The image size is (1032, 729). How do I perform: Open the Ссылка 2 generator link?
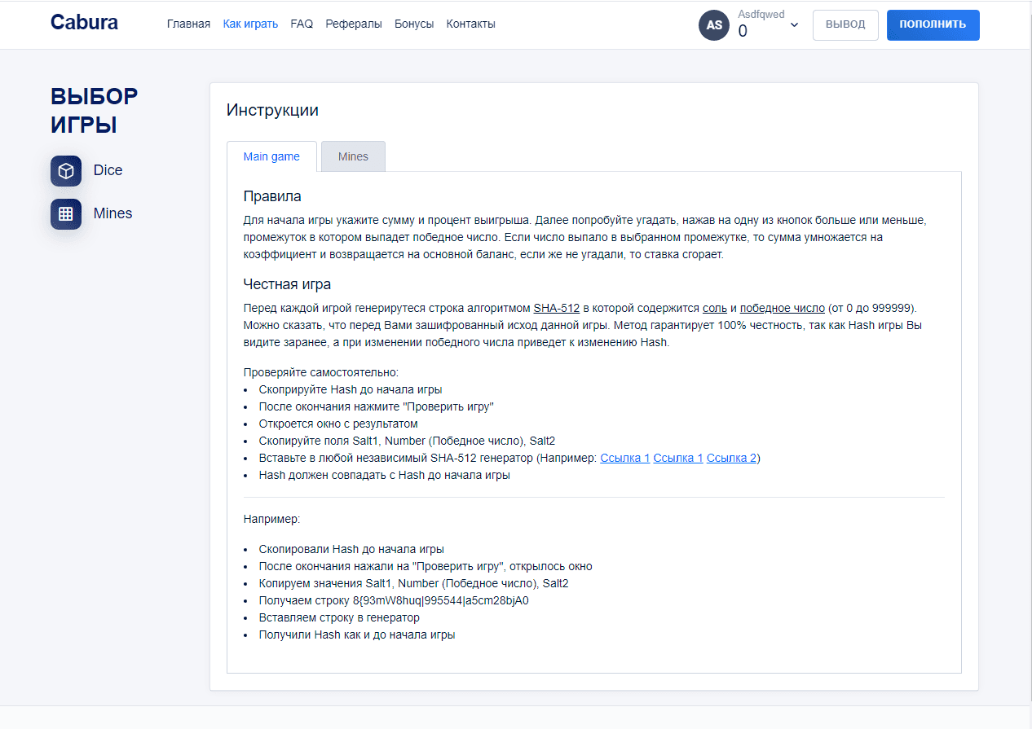click(x=731, y=458)
